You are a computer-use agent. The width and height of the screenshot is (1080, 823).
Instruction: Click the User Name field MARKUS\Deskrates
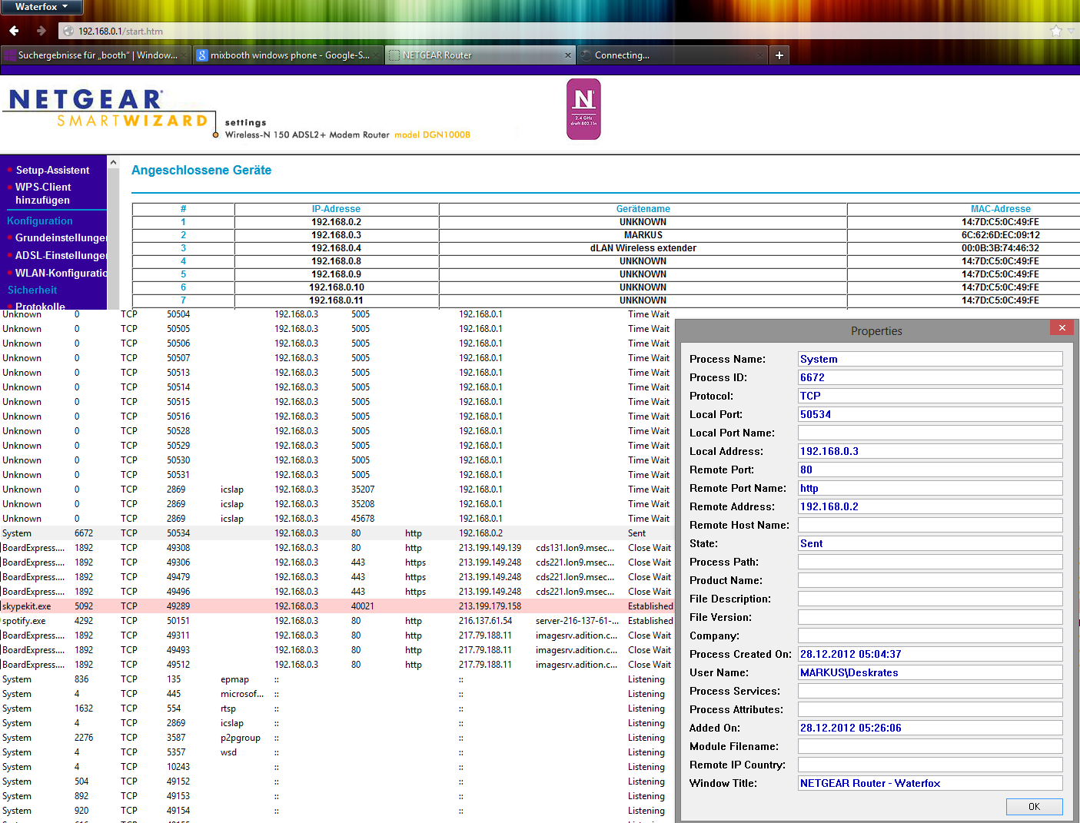coord(930,672)
